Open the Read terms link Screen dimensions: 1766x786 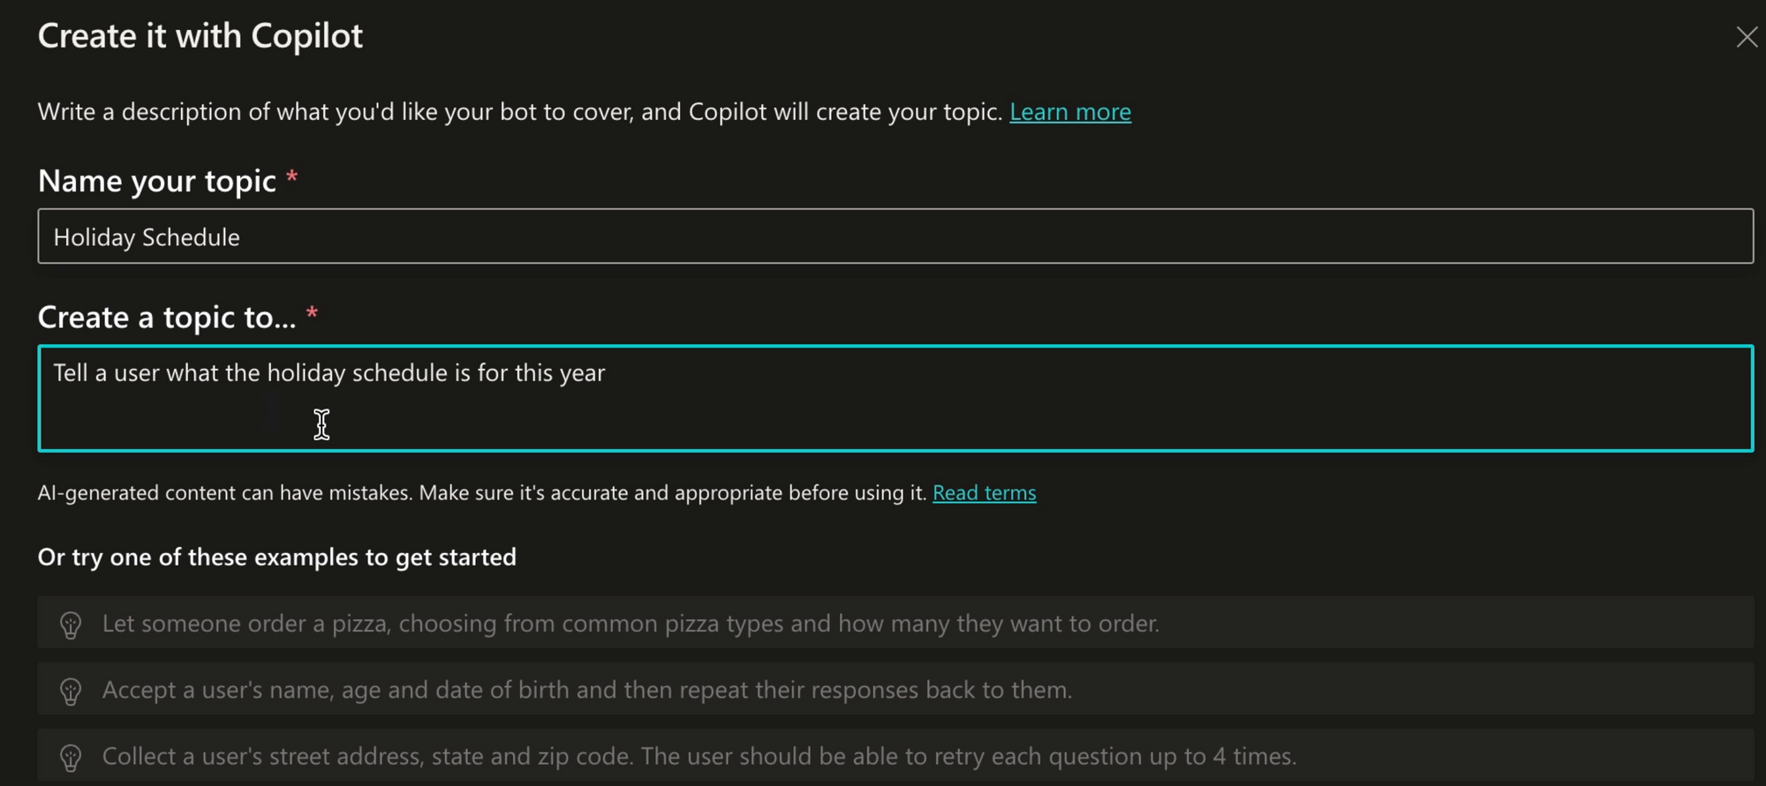click(x=984, y=493)
